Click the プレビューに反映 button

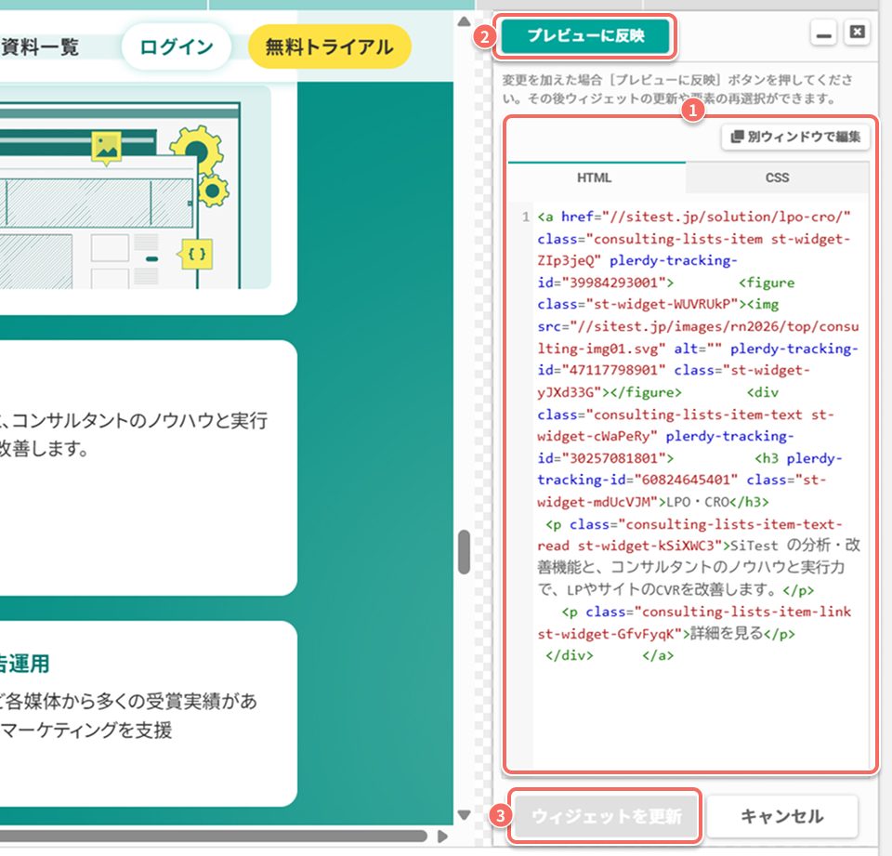584,36
